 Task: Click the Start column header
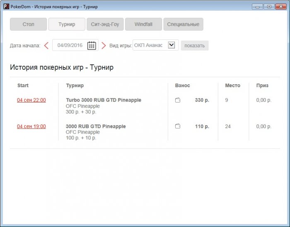point(23,85)
